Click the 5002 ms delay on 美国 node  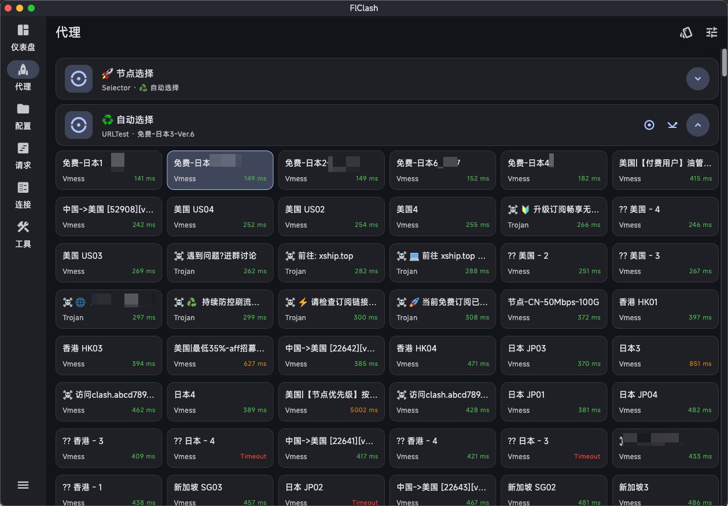click(366, 410)
